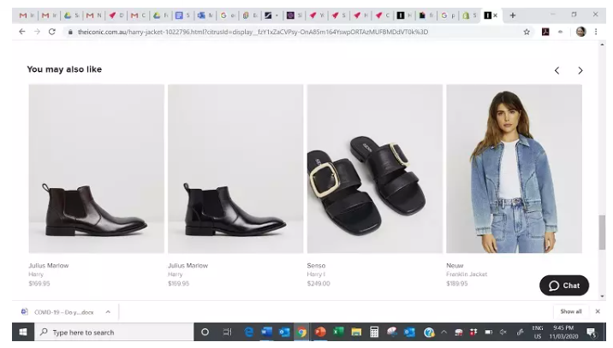Bookmark this page with the star icon
Viewport: 613px width, 348px height.
[x=527, y=32]
